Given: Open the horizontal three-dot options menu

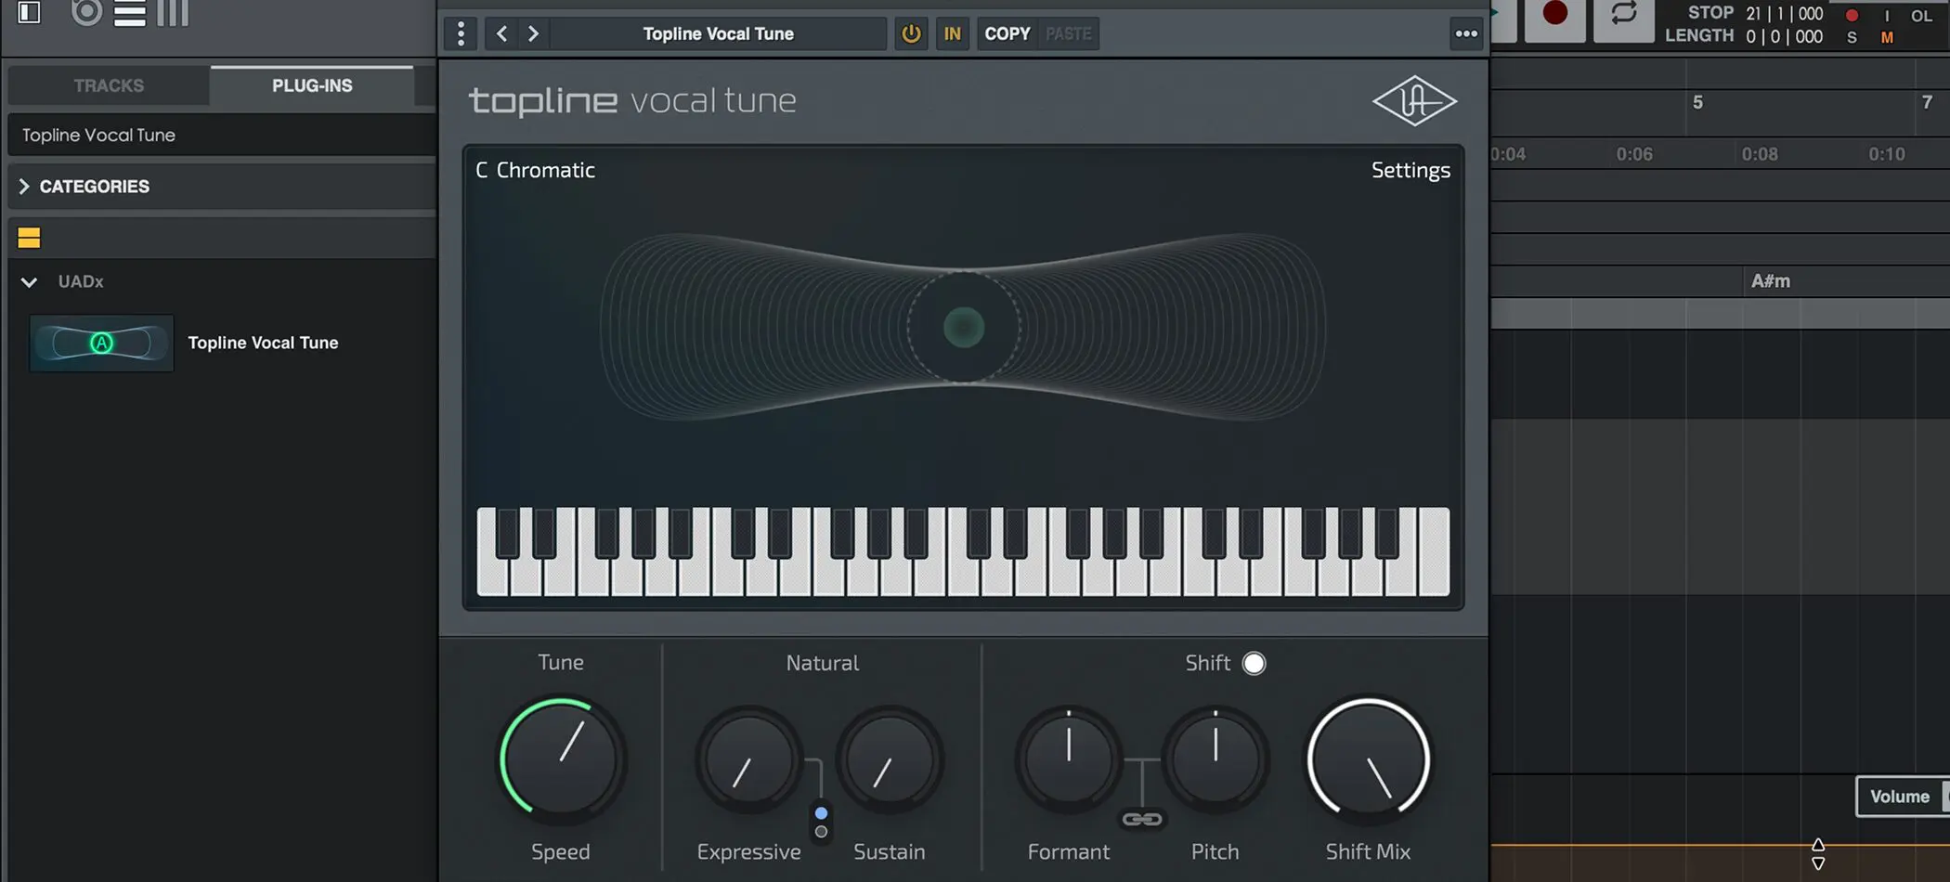Looking at the screenshot, I should coord(1466,33).
